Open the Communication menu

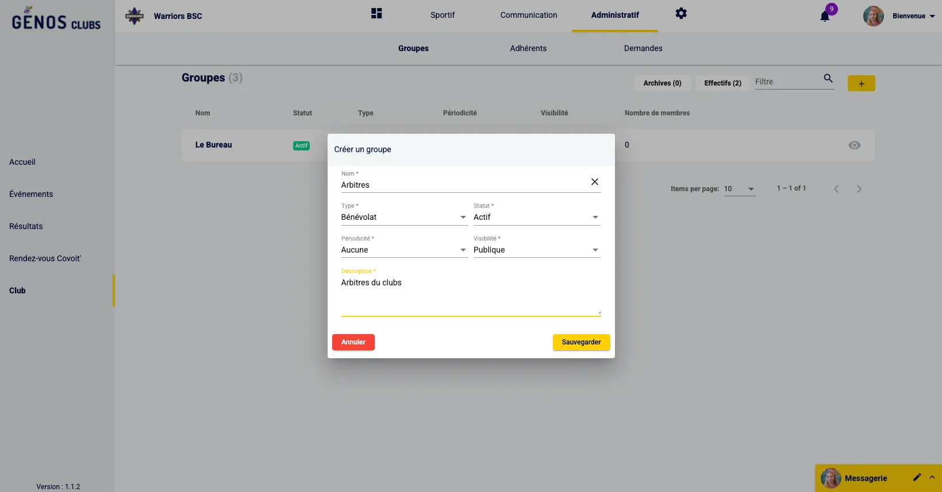coord(528,16)
